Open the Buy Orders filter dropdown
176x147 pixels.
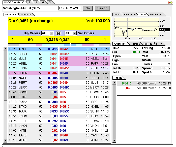(51, 33)
